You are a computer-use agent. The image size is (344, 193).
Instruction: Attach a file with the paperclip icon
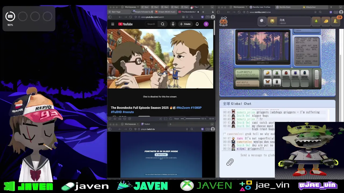(x=230, y=162)
